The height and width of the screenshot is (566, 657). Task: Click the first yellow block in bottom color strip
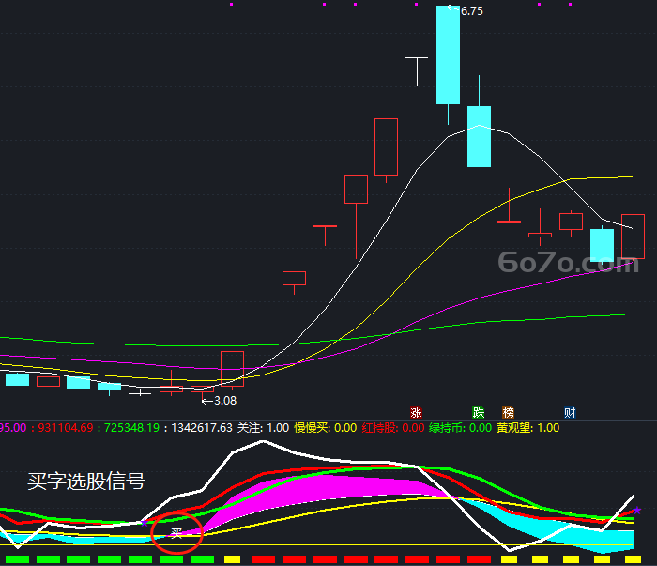point(232,558)
